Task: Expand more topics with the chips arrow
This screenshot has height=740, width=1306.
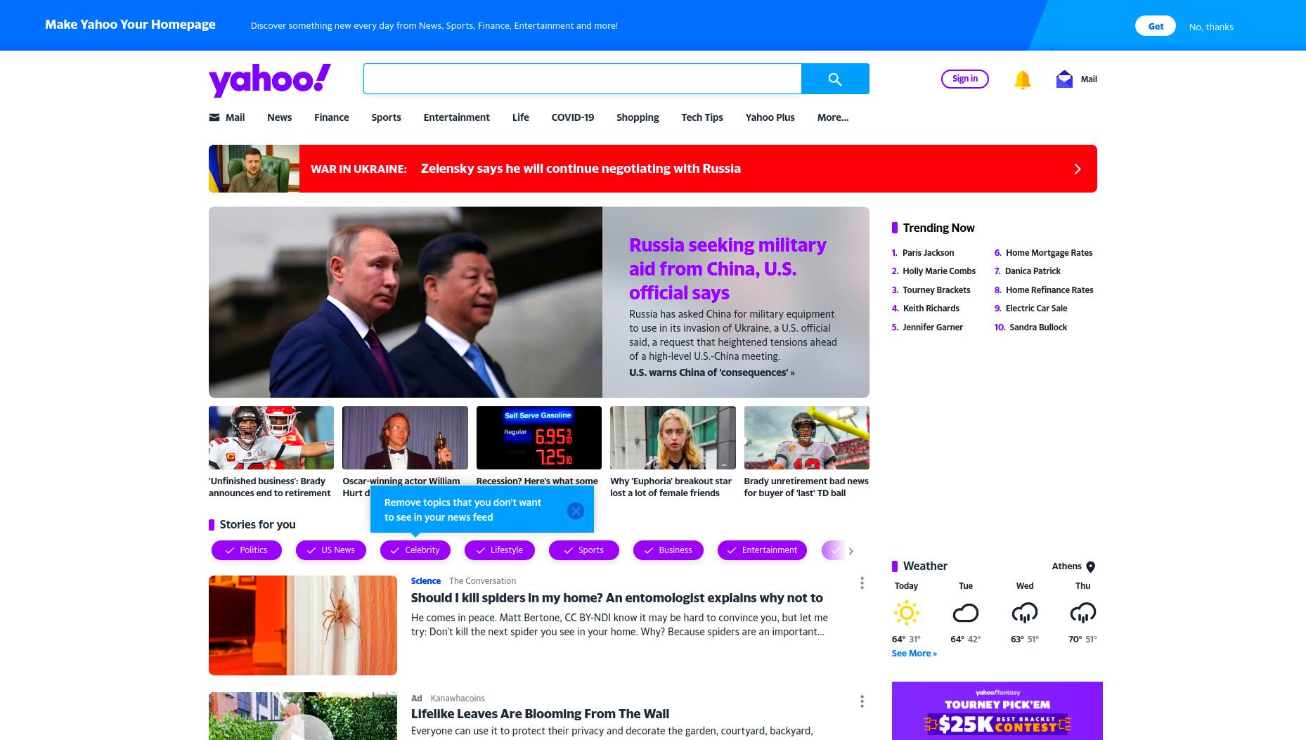Action: tap(851, 551)
